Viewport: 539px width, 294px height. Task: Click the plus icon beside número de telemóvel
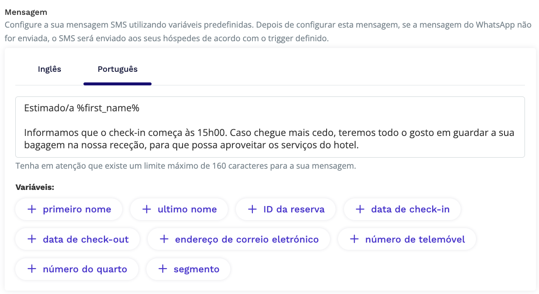(354, 239)
